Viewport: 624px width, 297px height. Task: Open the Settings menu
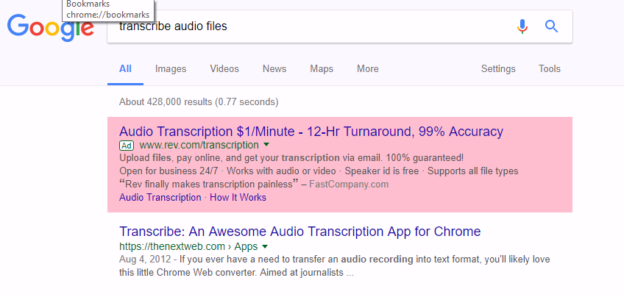(x=498, y=69)
